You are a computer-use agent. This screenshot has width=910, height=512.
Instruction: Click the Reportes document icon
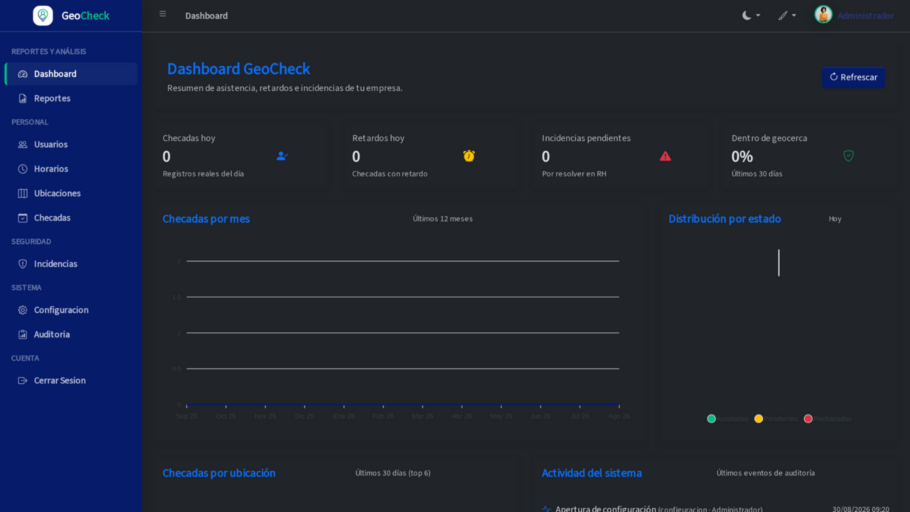pyautogui.click(x=23, y=98)
